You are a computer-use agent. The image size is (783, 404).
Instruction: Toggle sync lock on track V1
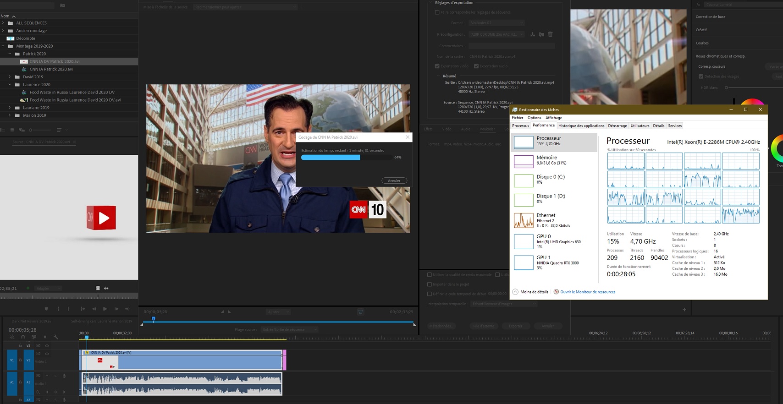[39, 354]
